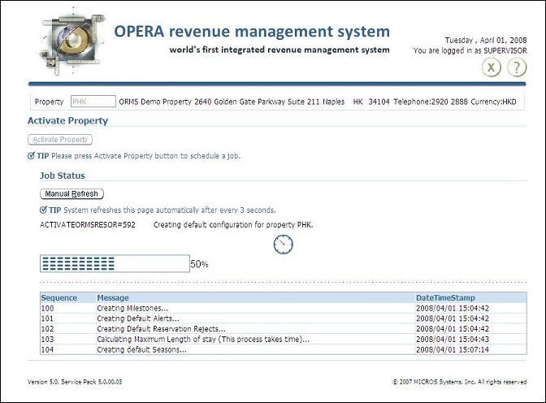Click the Sequence column header
Image resolution: width=546 pixels, height=403 pixels.
58,298
